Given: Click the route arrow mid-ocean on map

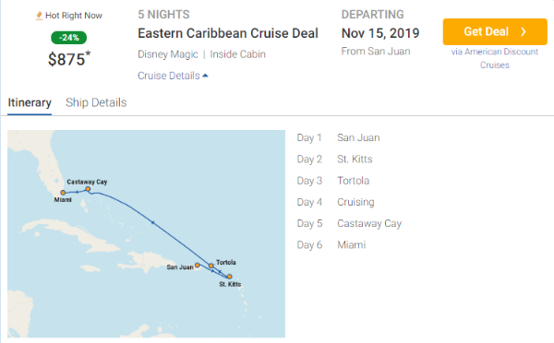Looking at the screenshot, I should 152,222.
